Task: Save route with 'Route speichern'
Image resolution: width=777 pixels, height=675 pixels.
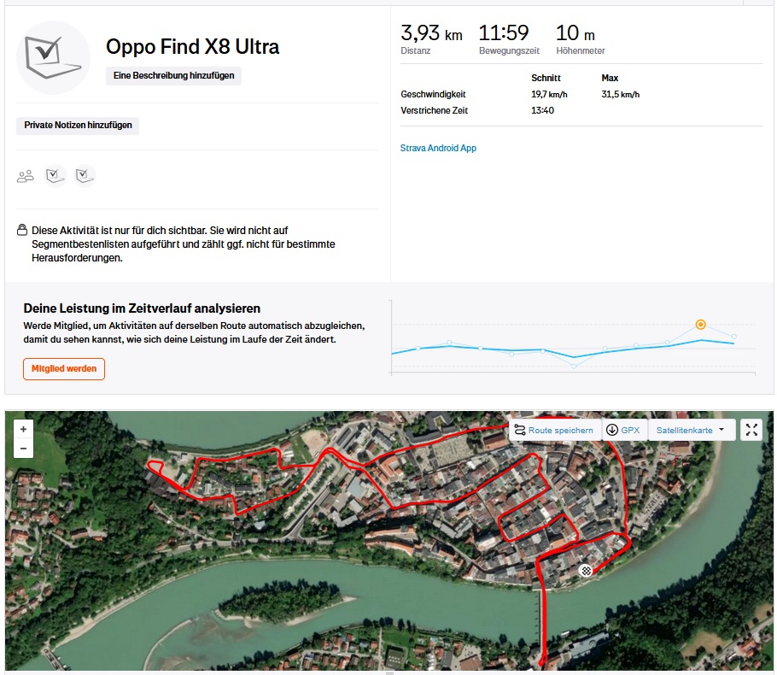Action: tap(554, 430)
